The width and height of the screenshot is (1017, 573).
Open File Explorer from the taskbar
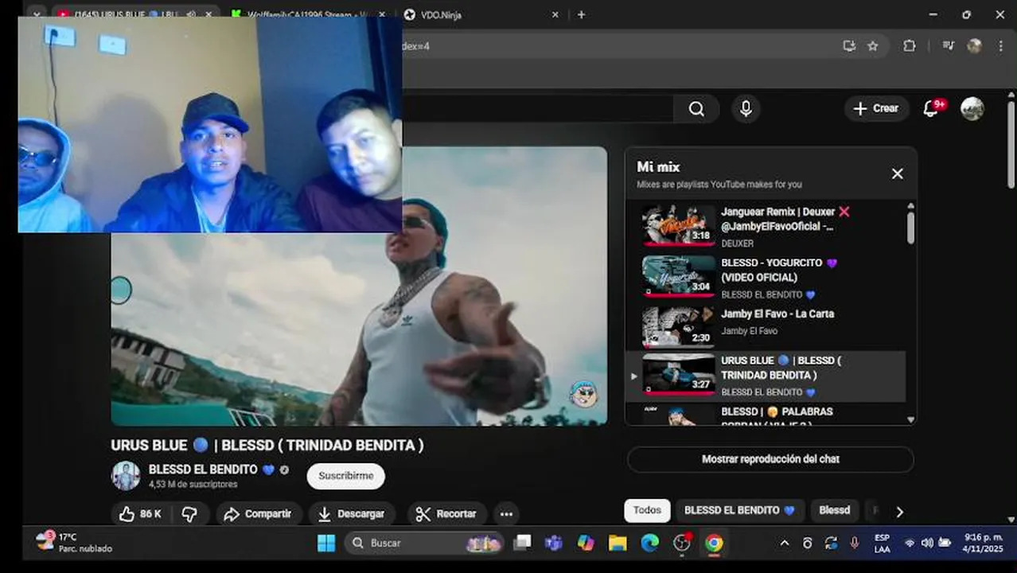[618, 543]
